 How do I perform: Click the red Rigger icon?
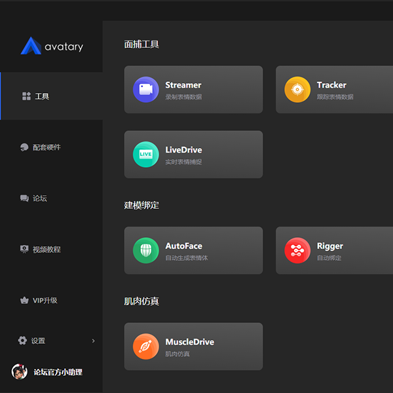point(297,250)
